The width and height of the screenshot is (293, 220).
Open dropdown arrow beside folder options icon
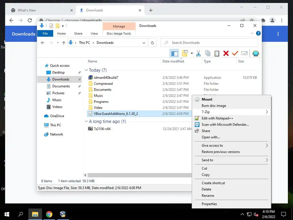coord(192,53)
